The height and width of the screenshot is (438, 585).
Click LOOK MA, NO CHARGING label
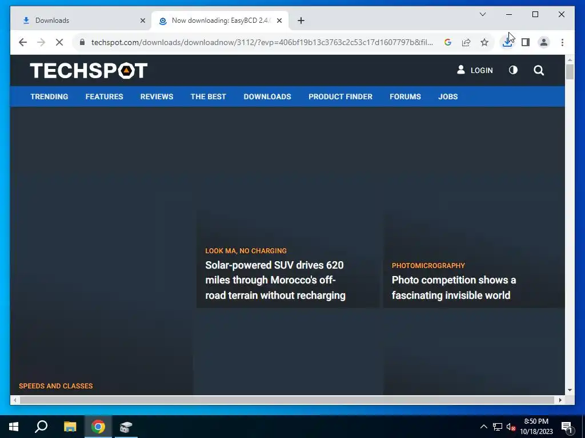246,251
